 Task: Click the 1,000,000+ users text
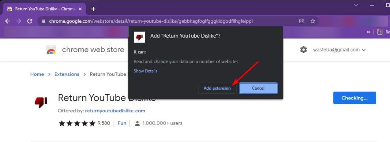point(162,123)
